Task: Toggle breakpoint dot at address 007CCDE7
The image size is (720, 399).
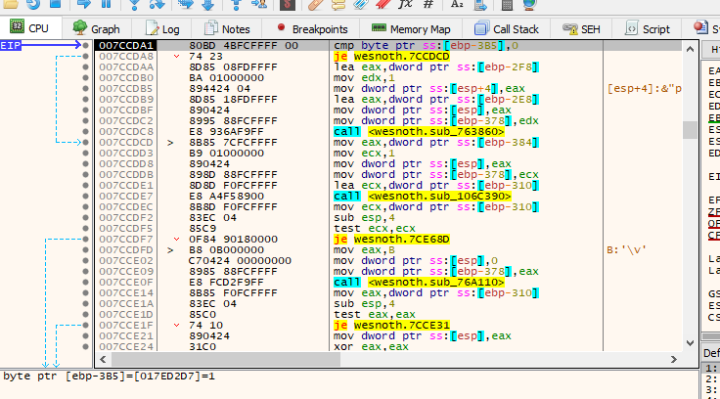Action: (85, 196)
